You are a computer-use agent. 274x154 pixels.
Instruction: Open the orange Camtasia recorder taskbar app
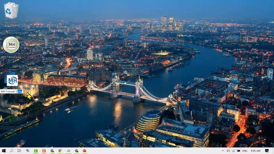click(44, 151)
